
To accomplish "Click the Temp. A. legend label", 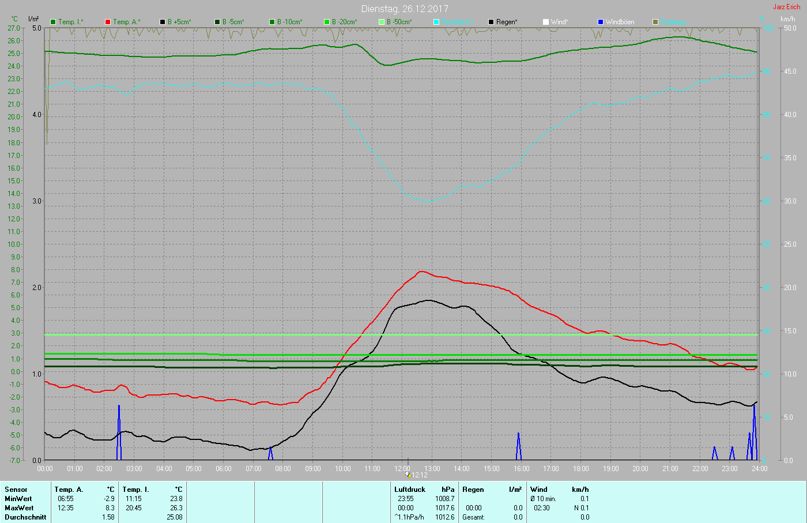I will coord(126,22).
